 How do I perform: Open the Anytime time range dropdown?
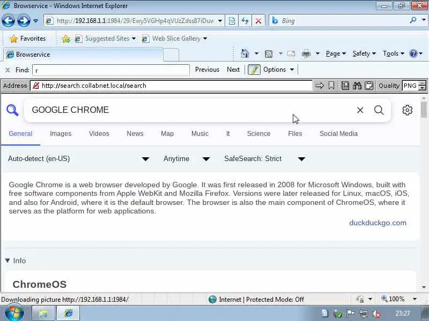pyautogui.click(x=187, y=158)
